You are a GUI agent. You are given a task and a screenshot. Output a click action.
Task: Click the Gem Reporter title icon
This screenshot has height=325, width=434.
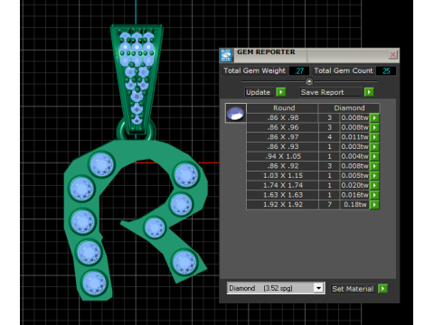(x=226, y=55)
